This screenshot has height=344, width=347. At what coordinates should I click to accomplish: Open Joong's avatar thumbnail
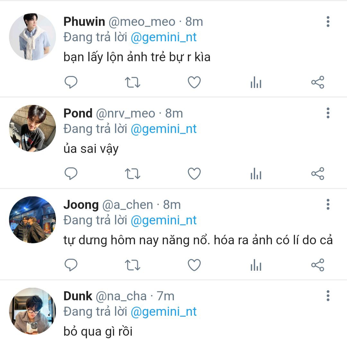(x=32, y=219)
